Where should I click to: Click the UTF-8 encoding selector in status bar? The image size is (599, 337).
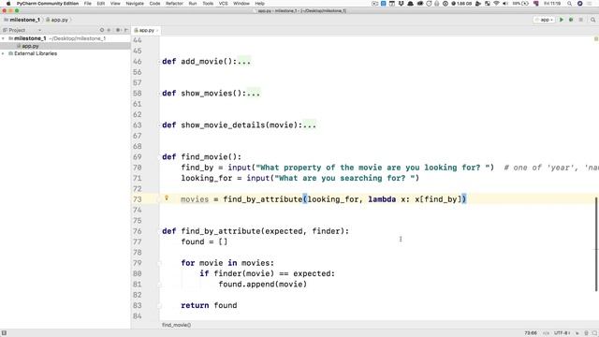click(562, 333)
